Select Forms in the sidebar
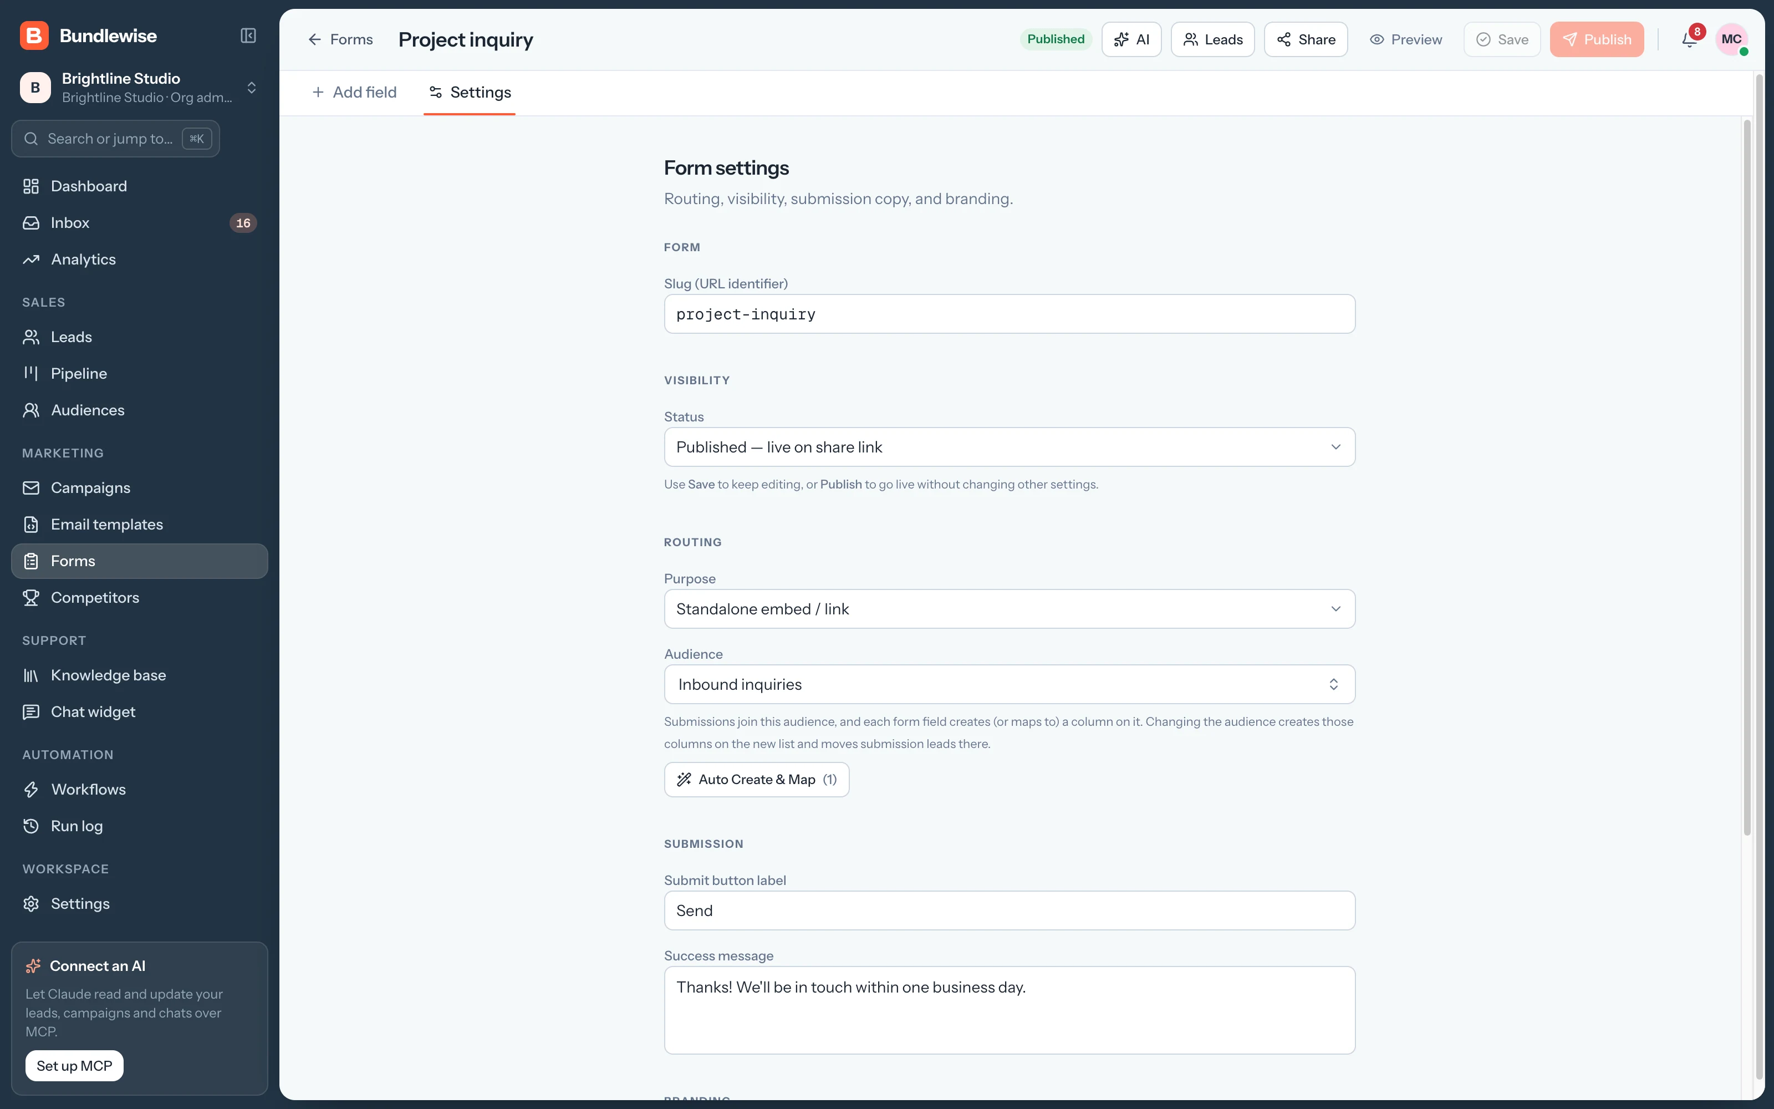This screenshot has height=1109, width=1774. (139, 562)
